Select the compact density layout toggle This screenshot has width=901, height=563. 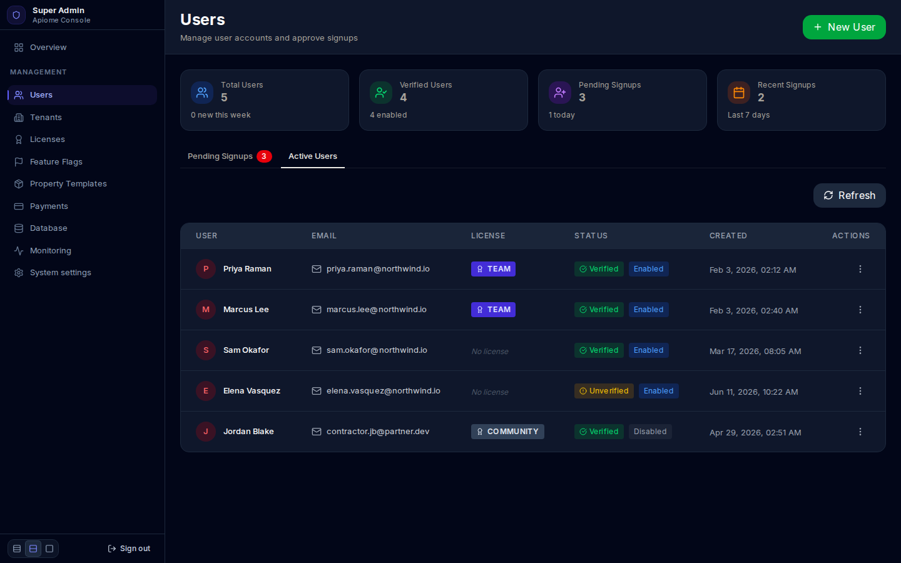point(17,549)
